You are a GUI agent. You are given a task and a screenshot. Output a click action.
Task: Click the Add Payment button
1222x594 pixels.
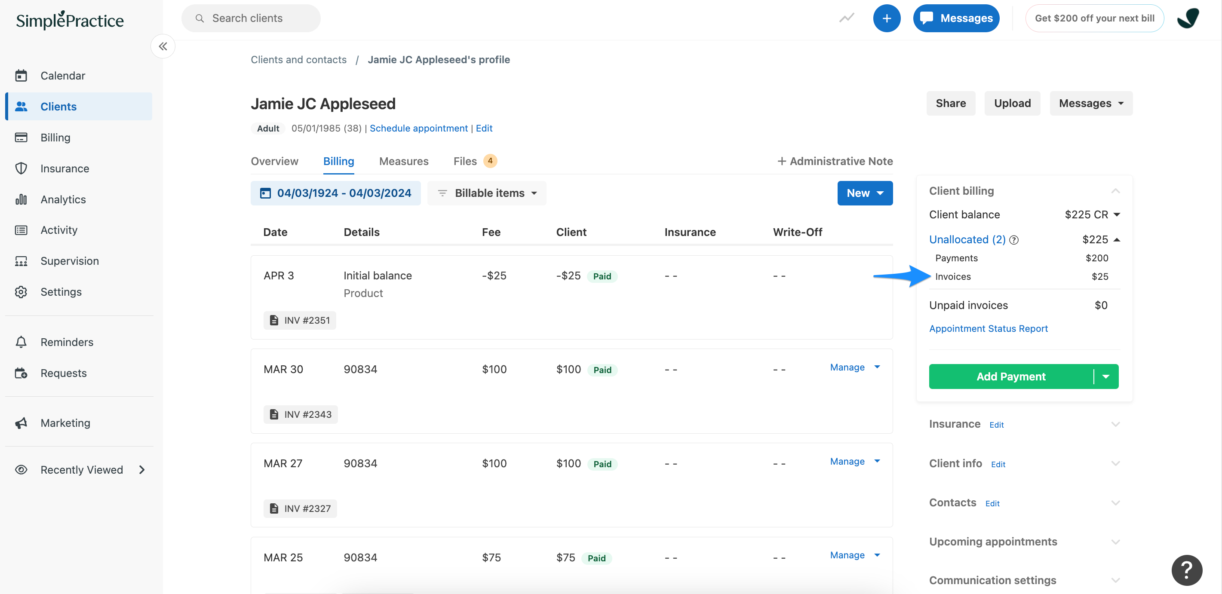tap(1010, 376)
